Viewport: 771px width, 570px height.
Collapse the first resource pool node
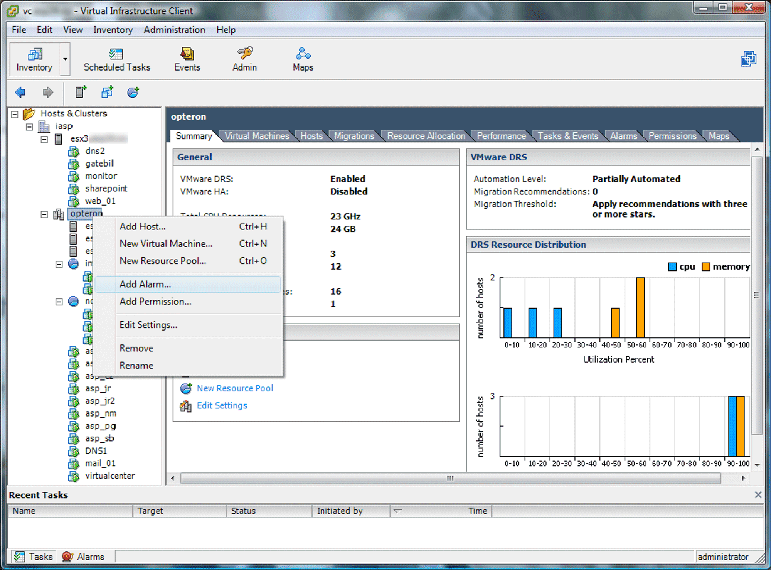59,264
